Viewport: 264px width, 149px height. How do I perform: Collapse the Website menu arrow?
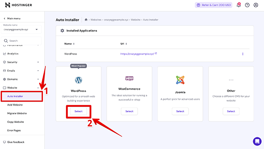[x=38, y=88]
